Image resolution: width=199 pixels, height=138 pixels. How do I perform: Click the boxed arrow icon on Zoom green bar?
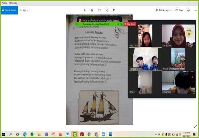121,24
